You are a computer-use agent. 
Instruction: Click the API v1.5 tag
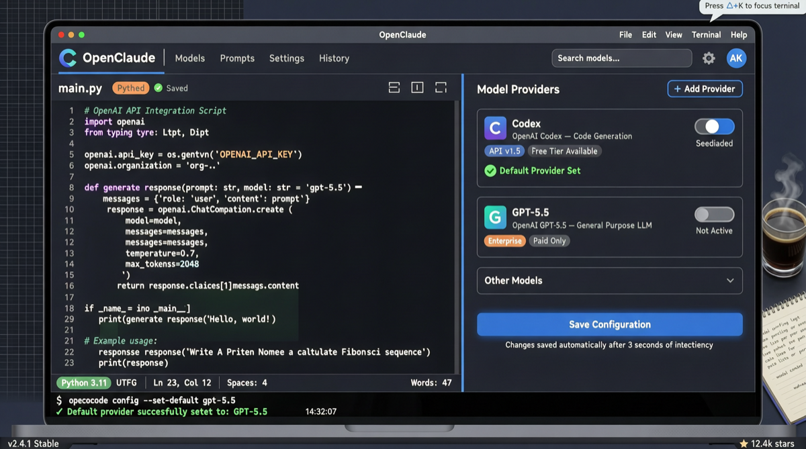pyautogui.click(x=504, y=151)
